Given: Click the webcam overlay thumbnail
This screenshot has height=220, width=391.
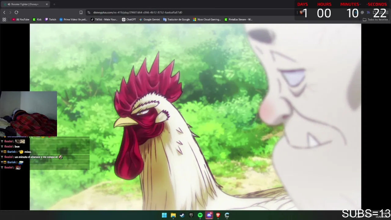Looking at the screenshot, I should click(x=28, y=113).
